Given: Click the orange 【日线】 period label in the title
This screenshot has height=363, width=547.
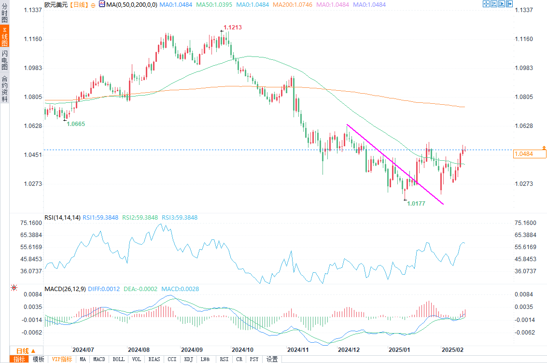Looking at the screenshot, I should (79, 4).
